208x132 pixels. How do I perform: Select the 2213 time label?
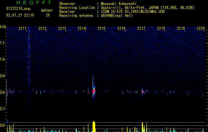click(x=62, y=28)
